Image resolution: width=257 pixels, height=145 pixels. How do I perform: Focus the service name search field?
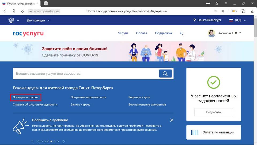tap(86, 74)
